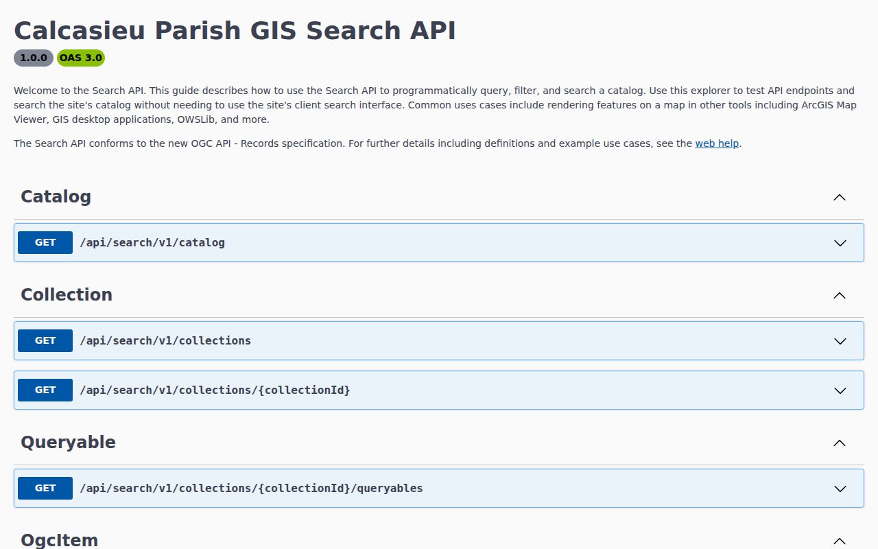
Task: Click the /api/search/v1/catalog path text
Action: coord(152,242)
